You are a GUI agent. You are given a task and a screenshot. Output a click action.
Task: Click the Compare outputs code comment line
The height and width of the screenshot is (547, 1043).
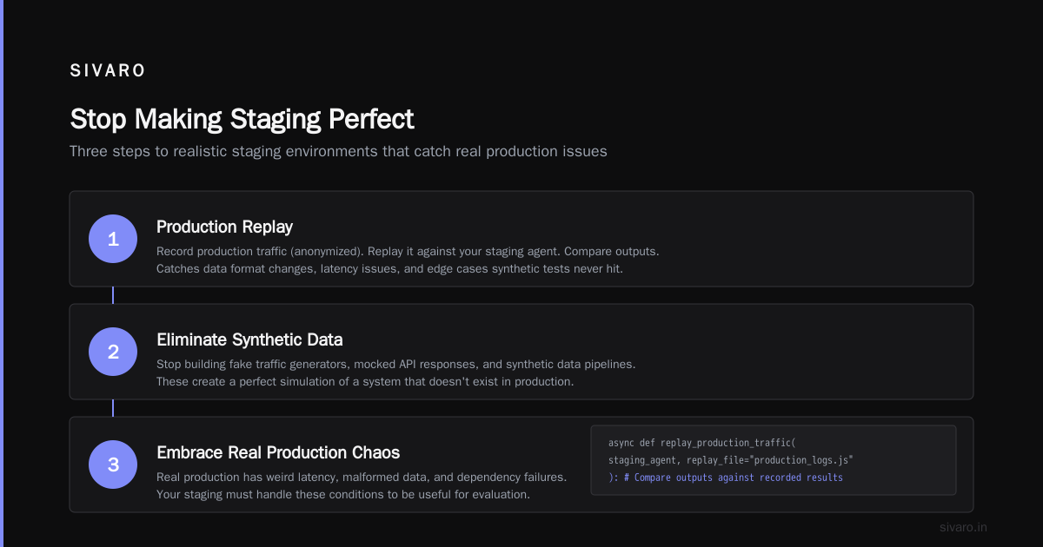pos(726,478)
